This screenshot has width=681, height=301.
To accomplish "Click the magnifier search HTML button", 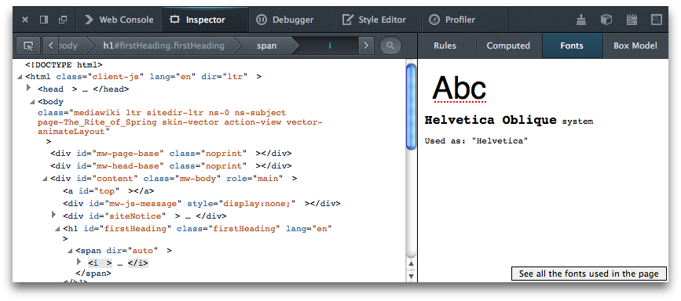I will 390,45.
